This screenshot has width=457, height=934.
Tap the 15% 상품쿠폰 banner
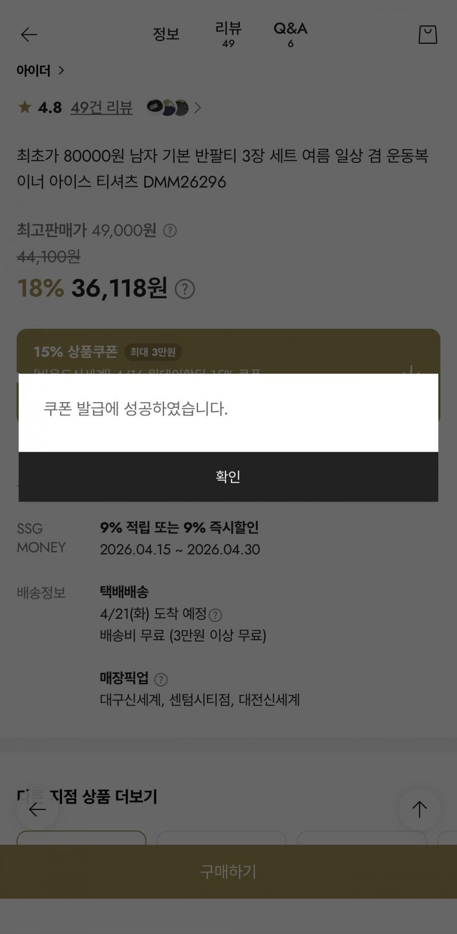point(152,352)
